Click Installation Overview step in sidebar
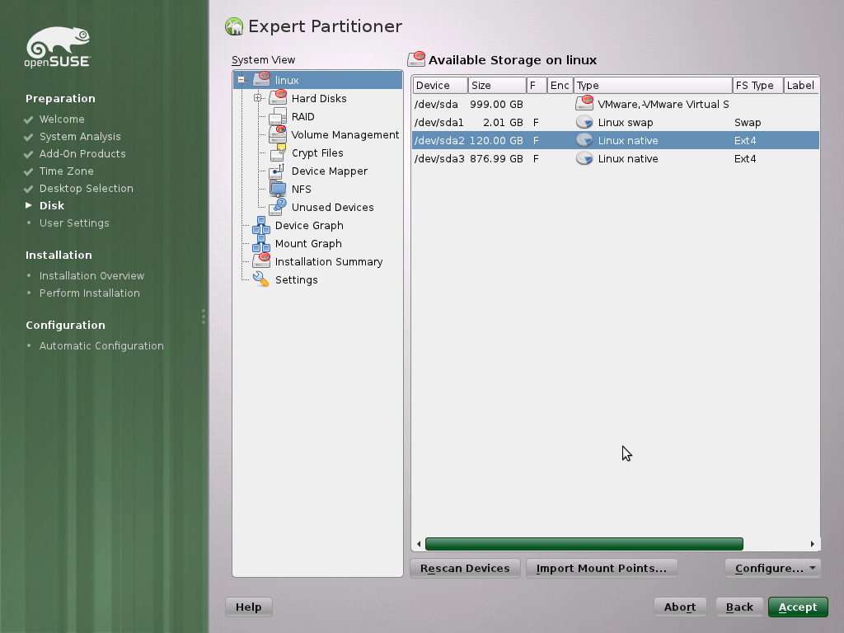The width and height of the screenshot is (844, 633). (x=91, y=275)
